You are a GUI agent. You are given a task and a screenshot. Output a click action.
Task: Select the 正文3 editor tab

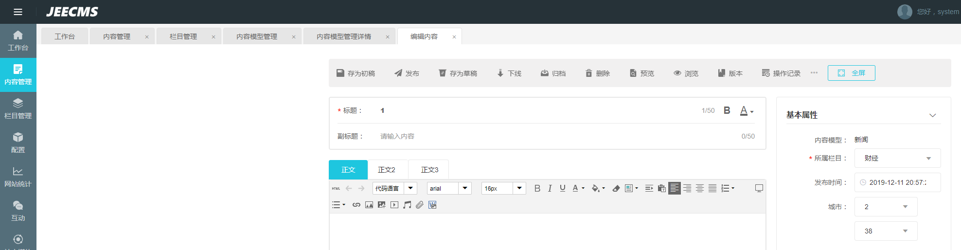coord(429,170)
